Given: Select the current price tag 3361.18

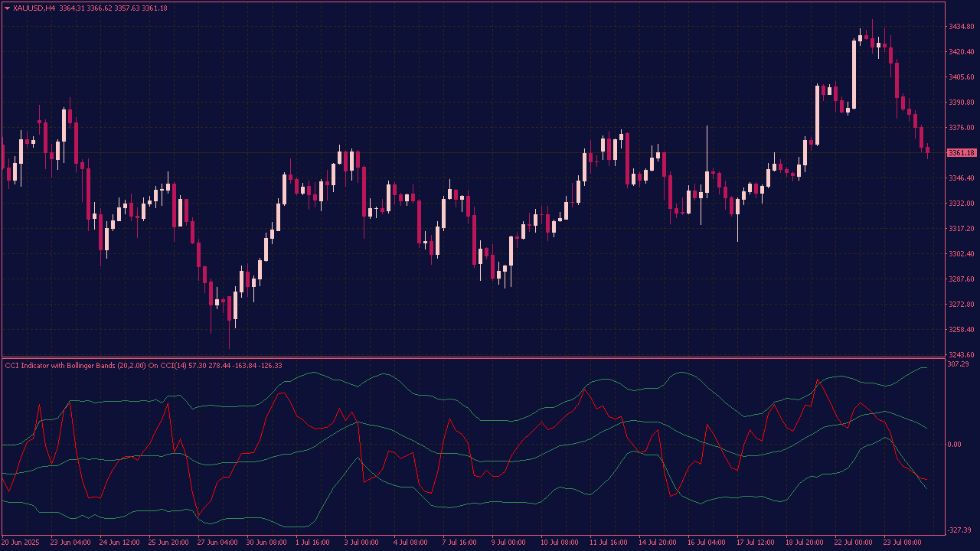Looking at the screenshot, I should pyautogui.click(x=961, y=153).
